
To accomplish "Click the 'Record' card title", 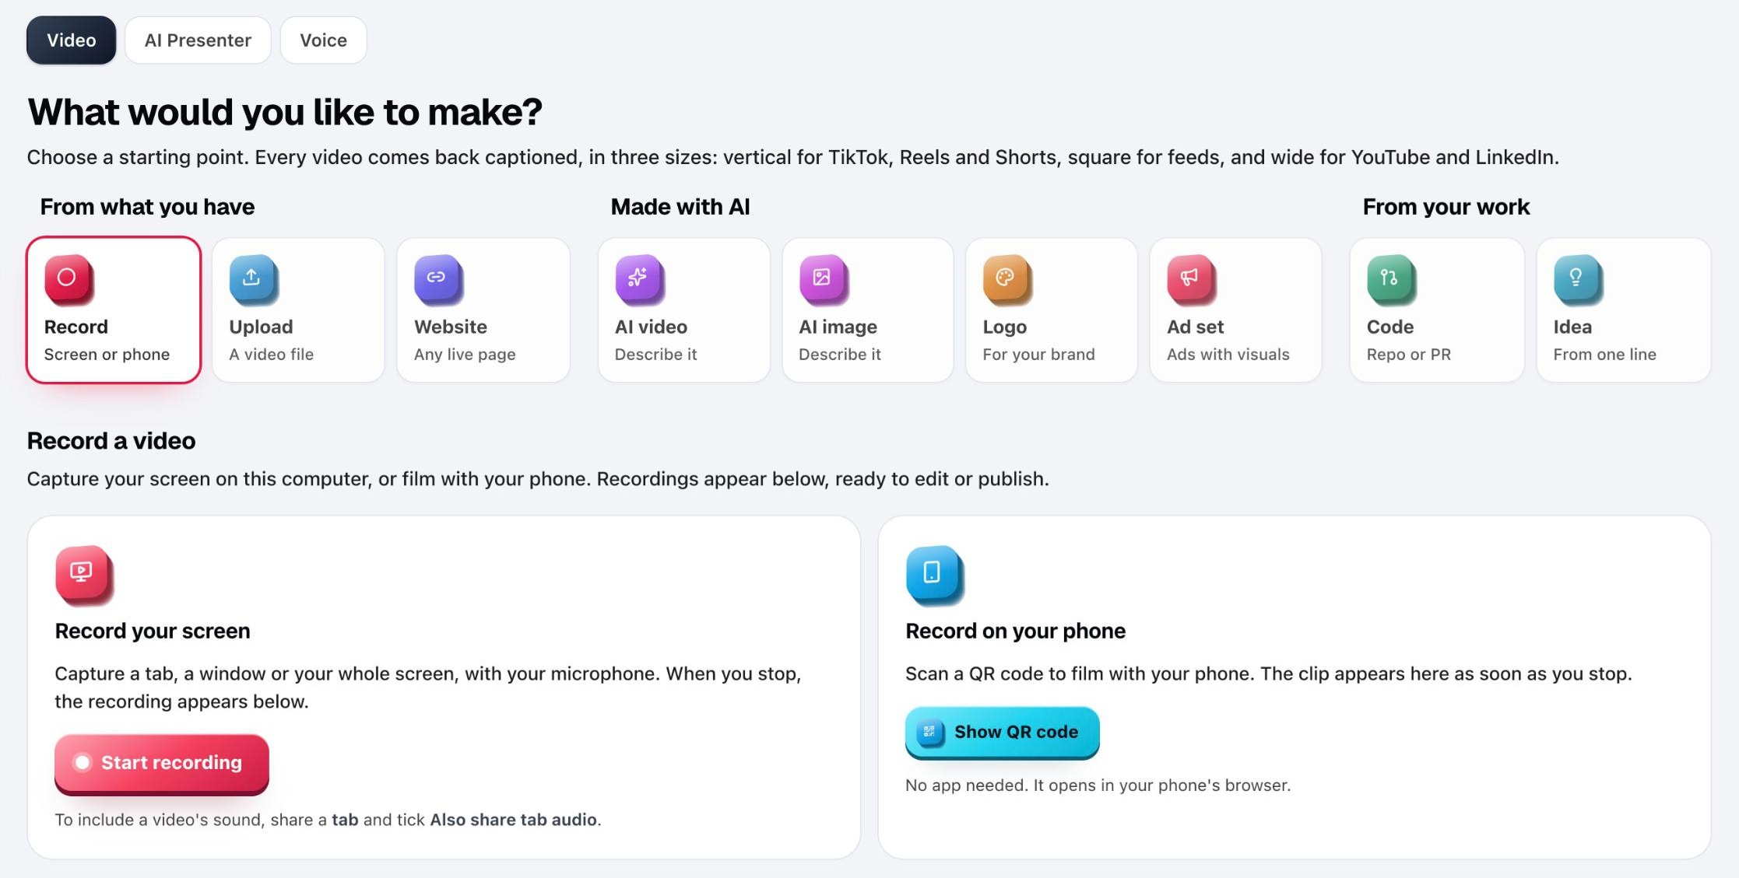I will tap(76, 327).
